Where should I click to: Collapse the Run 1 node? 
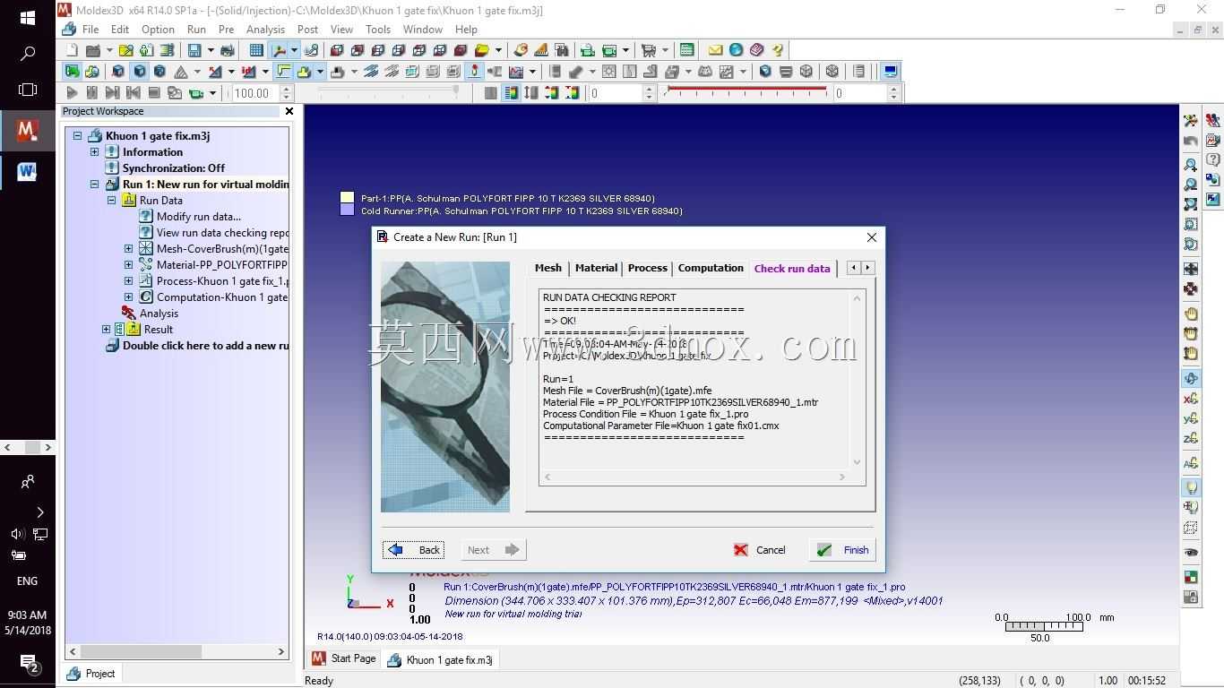click(x=95, y=185)
